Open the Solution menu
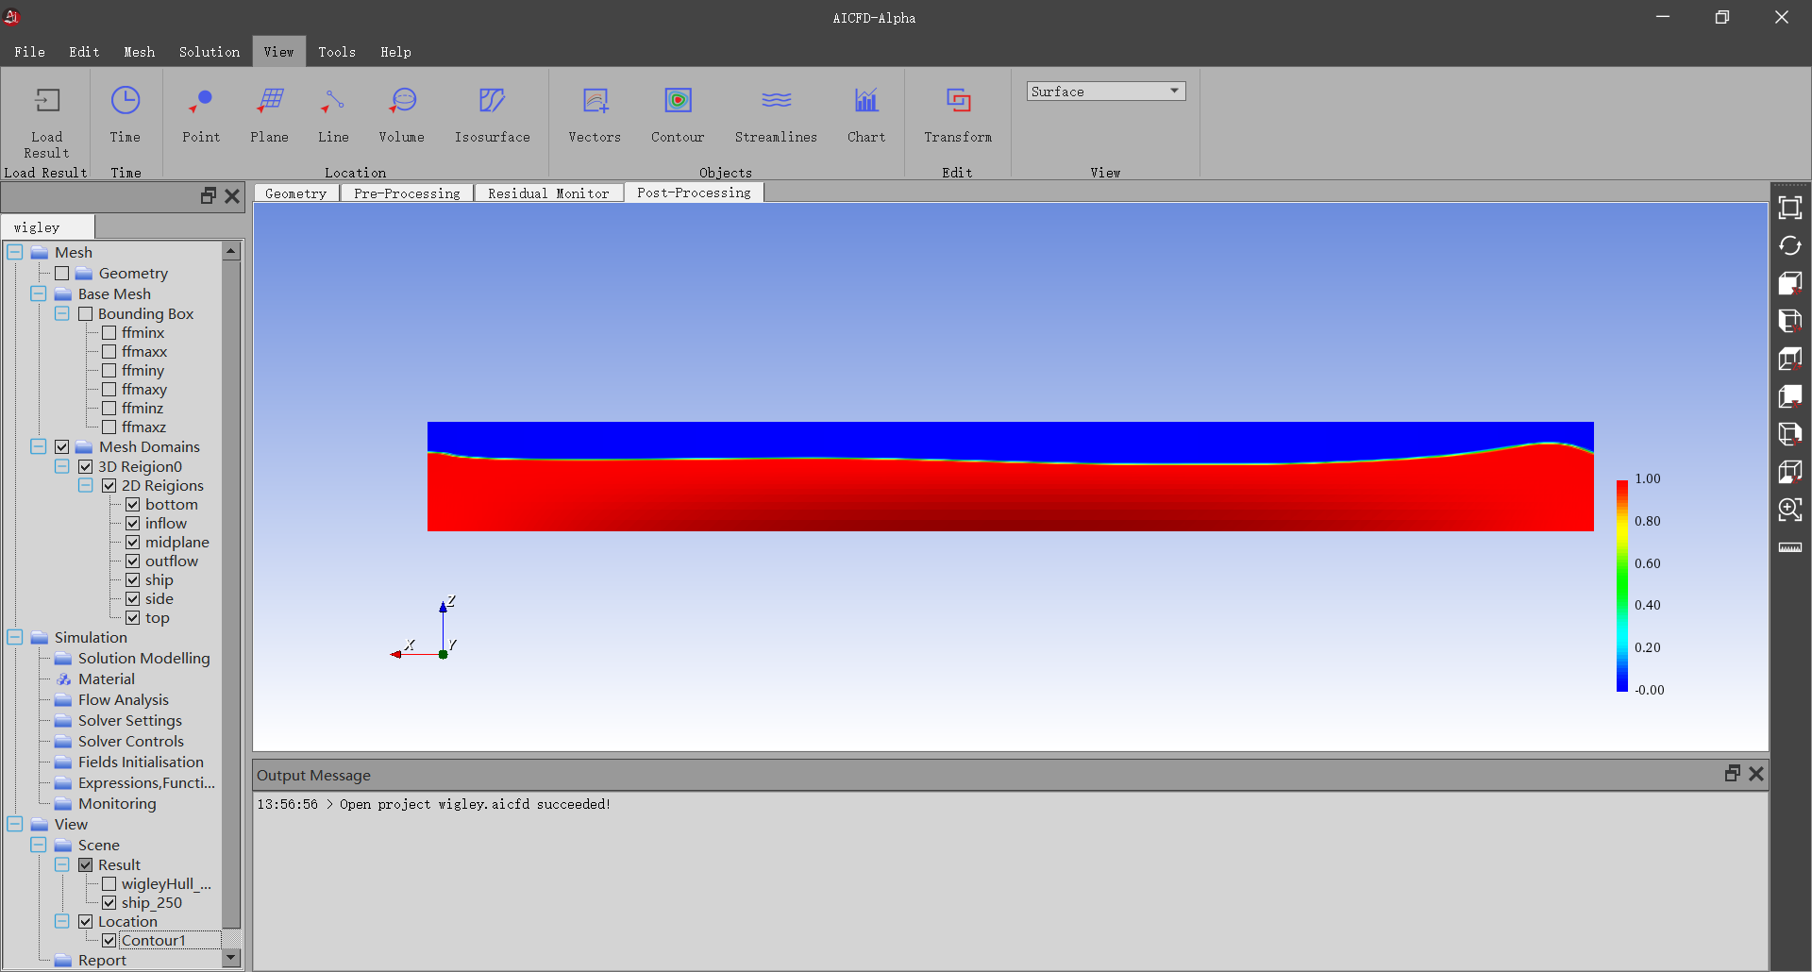Viewport: 1812px width, 972px height. [210, 52]
